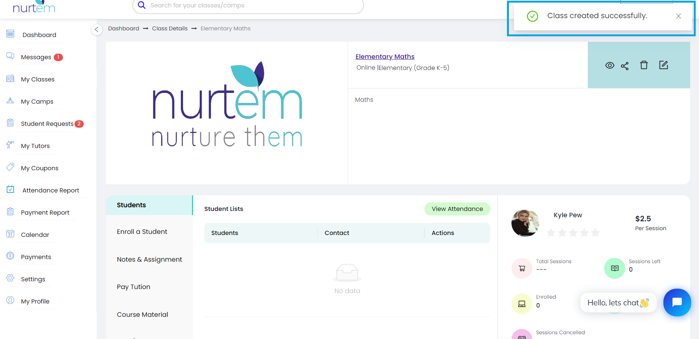Delete the class using trash icon
699x339 pixels.
644,65
